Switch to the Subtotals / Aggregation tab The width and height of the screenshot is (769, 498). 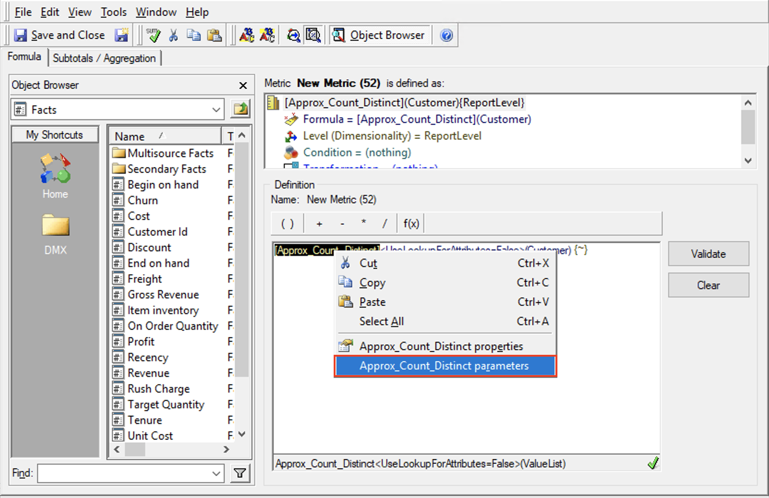coord(104,58)
